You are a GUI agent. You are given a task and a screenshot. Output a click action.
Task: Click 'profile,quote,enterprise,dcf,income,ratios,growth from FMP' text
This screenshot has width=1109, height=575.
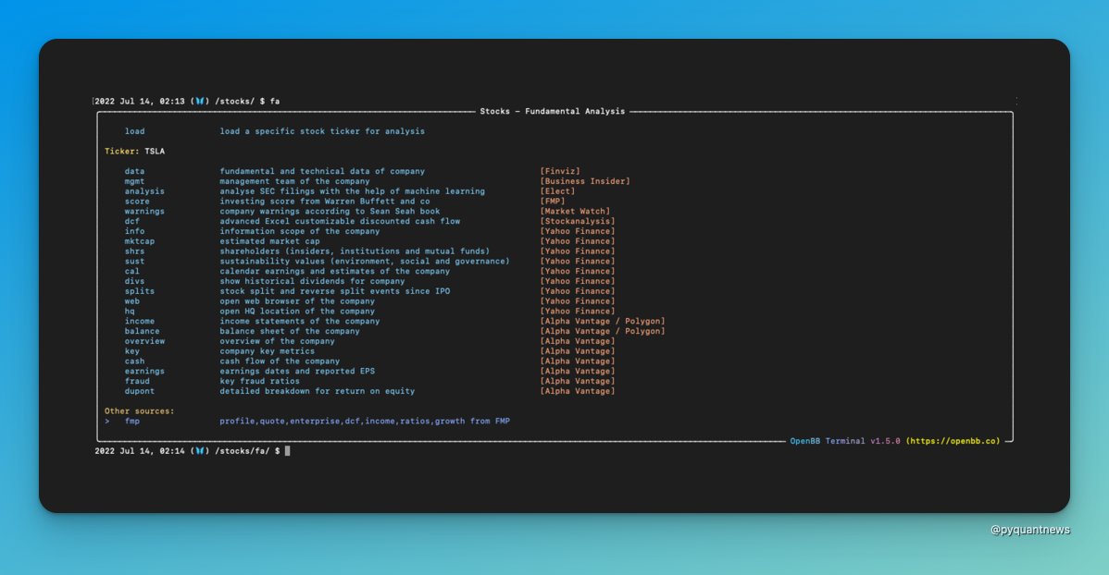point(365,421)
